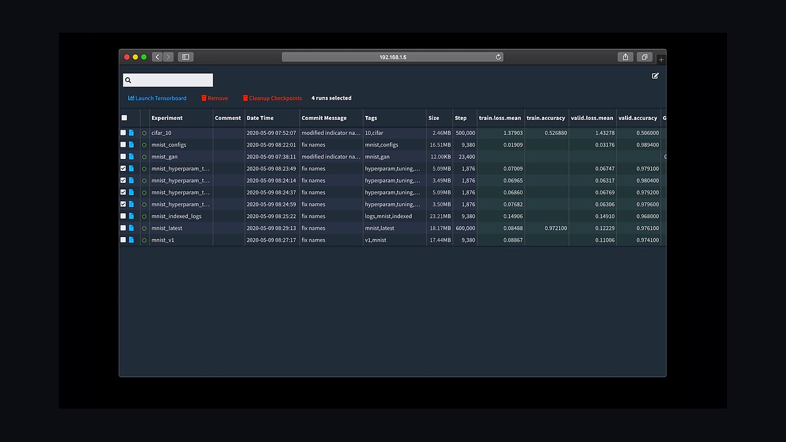
Task: Click status circle of 08:24:59 hyperparam run
Action: [144, 204]
